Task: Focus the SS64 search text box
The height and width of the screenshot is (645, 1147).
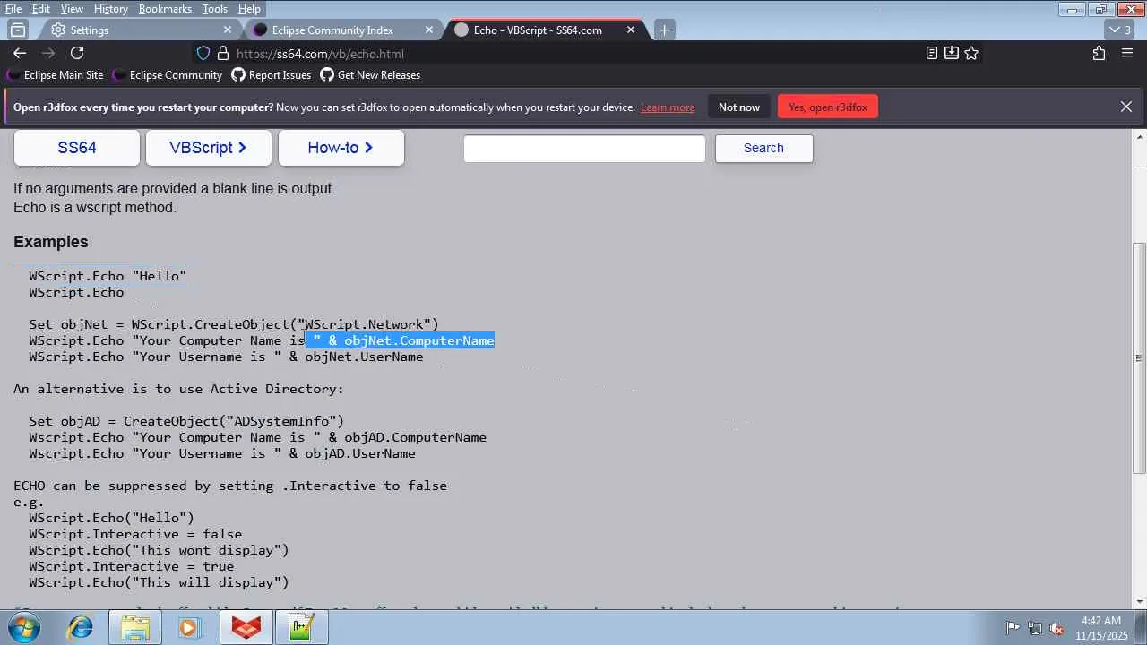Action: point(584,149)
